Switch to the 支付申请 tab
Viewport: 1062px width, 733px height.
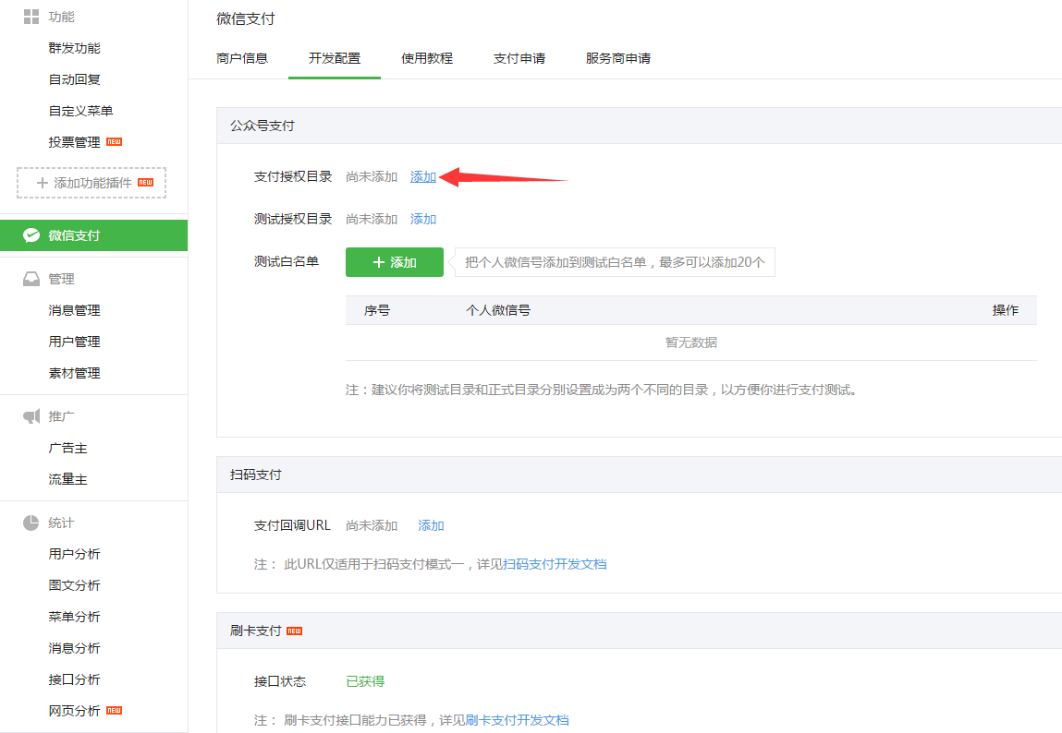[519, 58]
